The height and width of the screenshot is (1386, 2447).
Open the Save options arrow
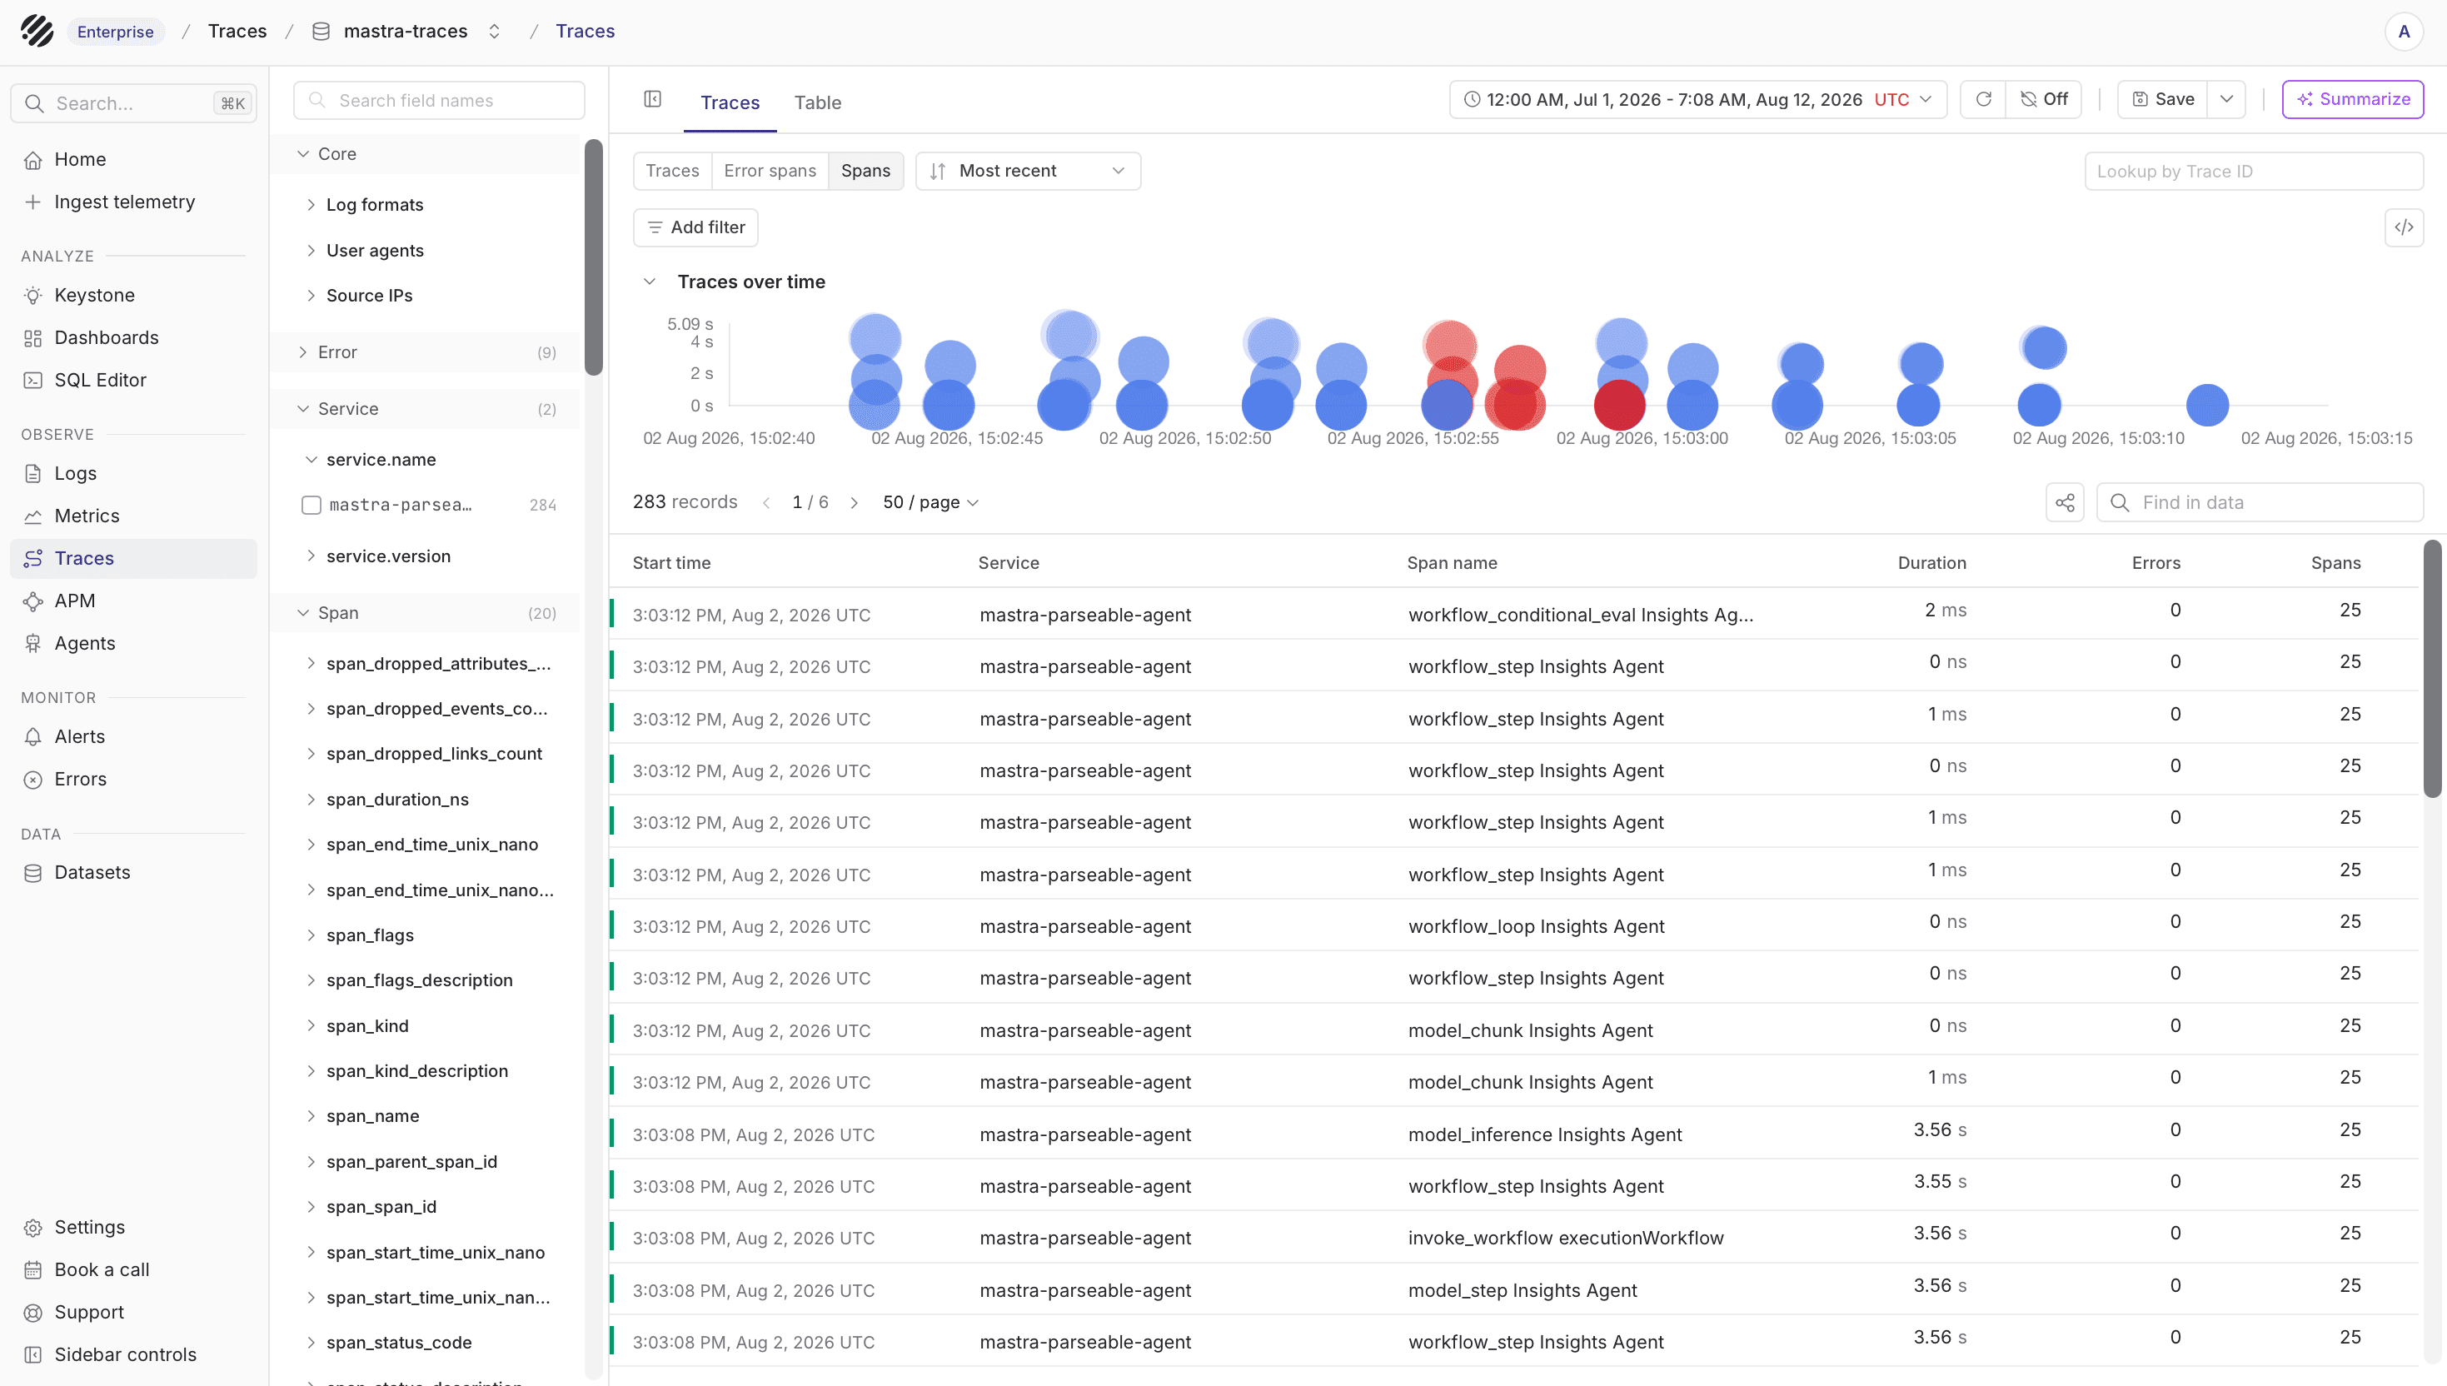(x=2226, y=99)
